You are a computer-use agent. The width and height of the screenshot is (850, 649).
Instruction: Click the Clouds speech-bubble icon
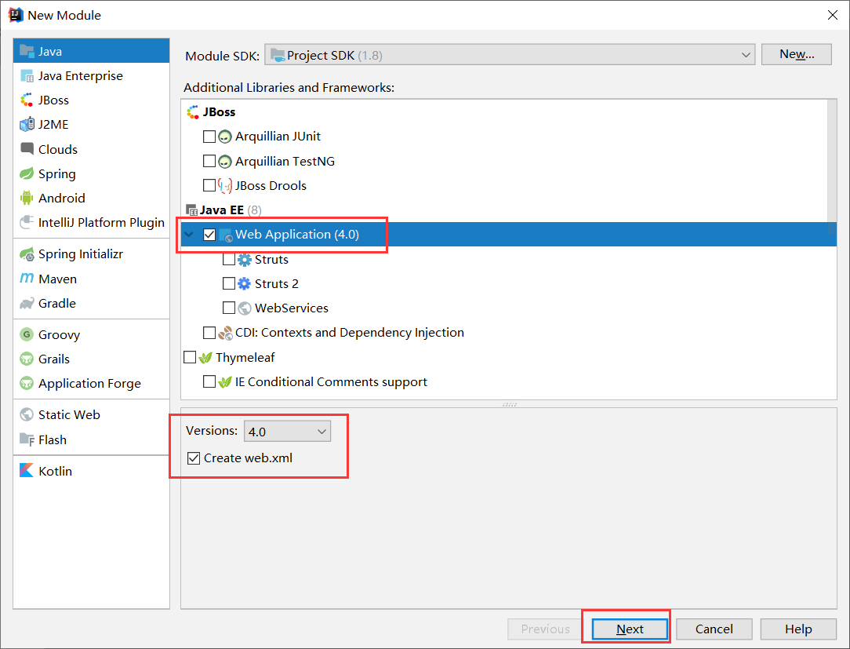click(27, 148)
